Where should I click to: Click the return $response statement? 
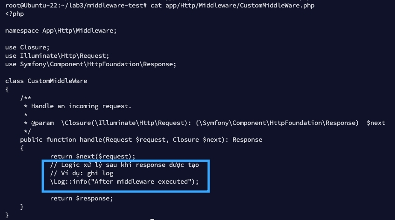click(x=82, y=198)
